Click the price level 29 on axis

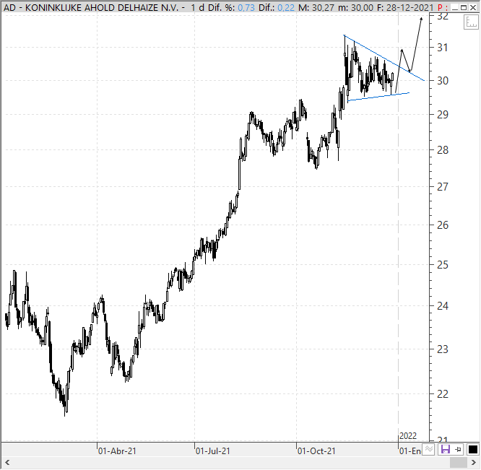click(x=443, y=115)
